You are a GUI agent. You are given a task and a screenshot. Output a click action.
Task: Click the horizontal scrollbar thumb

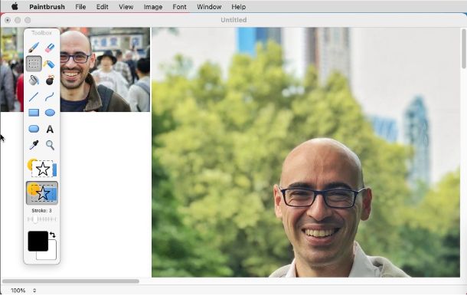coord(70,281)
